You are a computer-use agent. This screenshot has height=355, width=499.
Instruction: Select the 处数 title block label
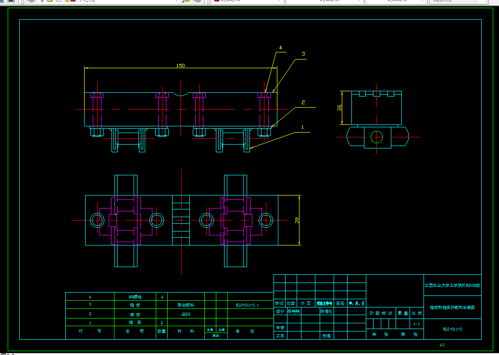click(x=291, y=304)
